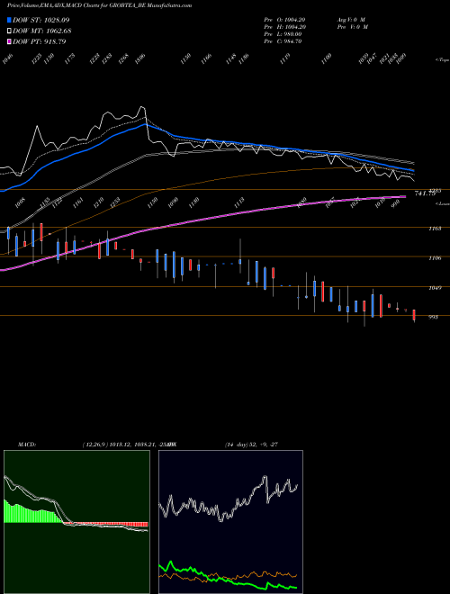The image size is (450, 594).
Task: Click inside the dark blue ADX panel
Action: coord(230,522)
